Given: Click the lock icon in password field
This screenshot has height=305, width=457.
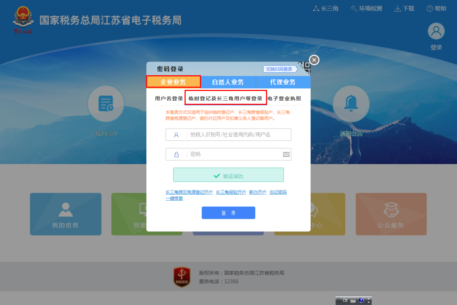Looking at the screenshot, I should (176, 154).
